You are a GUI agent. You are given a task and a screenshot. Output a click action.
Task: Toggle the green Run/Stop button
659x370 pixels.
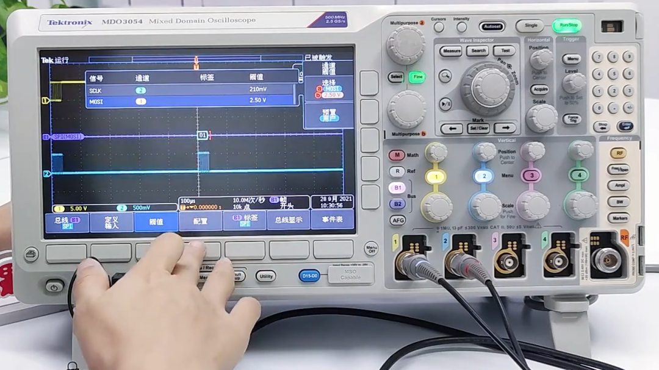click(568, 26)
